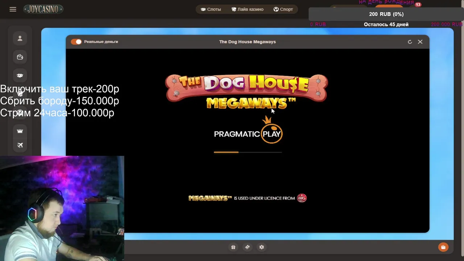Close the Dog House Megaways game window
Viewport: 464px width, 261px height.
[420, 42]
